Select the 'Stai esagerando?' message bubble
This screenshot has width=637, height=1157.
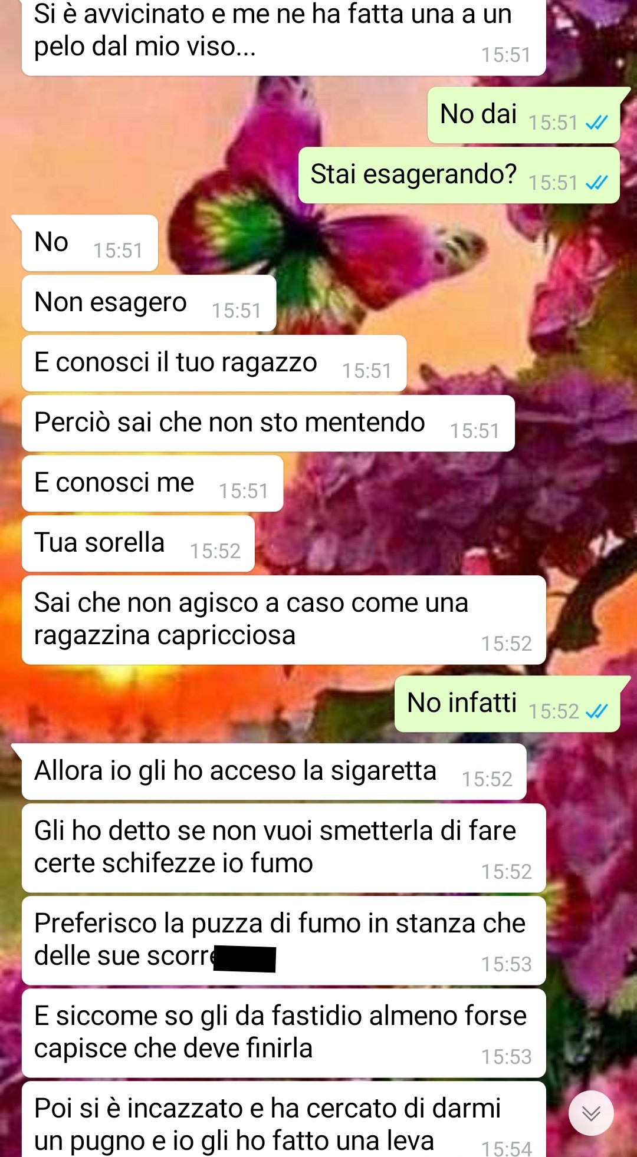tap(459, 175)
